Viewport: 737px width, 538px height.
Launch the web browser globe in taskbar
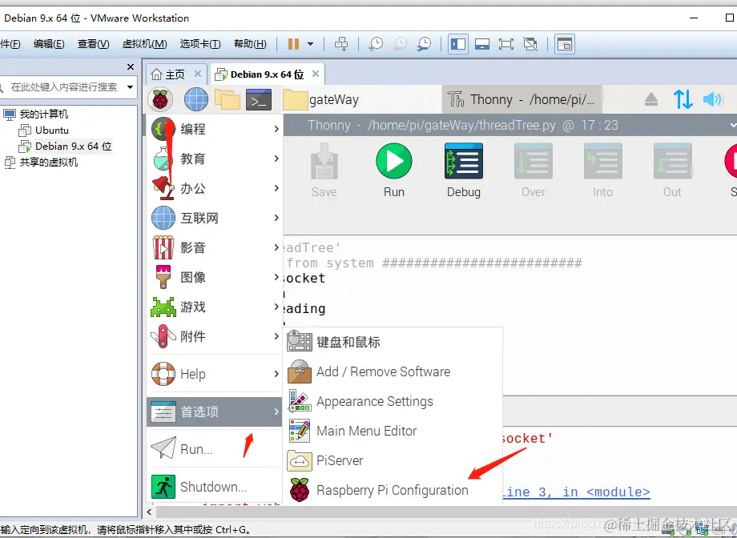click(x=196, y=99)
